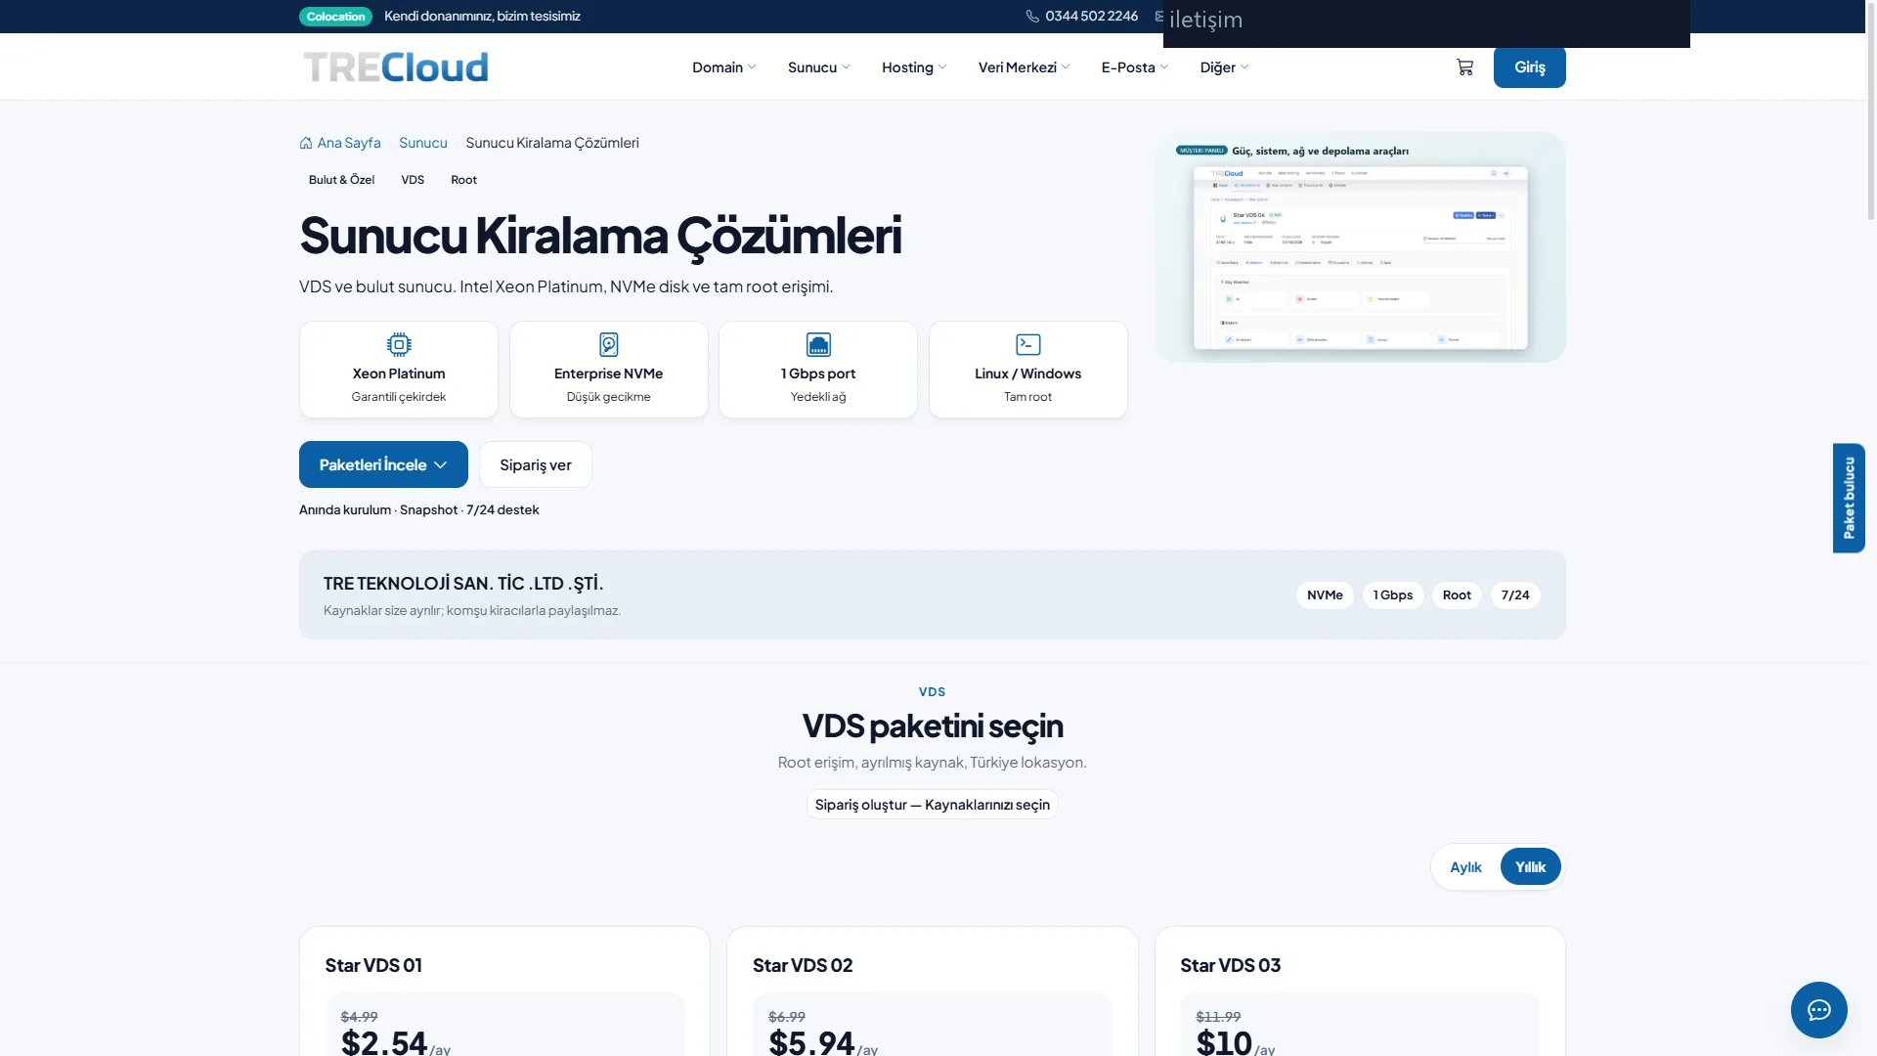Screen dimensions: 1877x1056
Task: Open the shopping cart icon
Action: click(1464, 67)
